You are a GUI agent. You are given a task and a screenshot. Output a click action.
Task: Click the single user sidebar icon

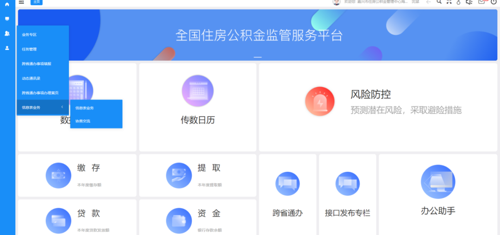pos(7,48)
